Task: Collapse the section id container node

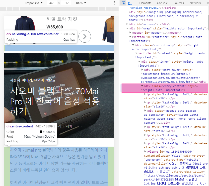Action: pyautogui.click(x=130, y=37)
